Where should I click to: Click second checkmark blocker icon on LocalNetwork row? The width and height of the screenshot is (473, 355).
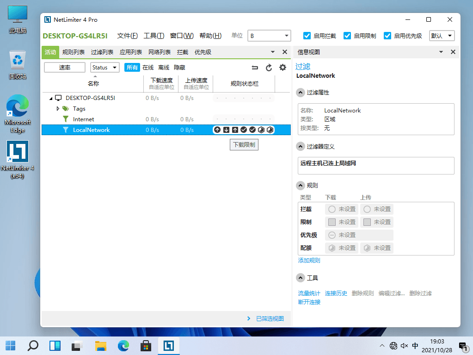252,130
